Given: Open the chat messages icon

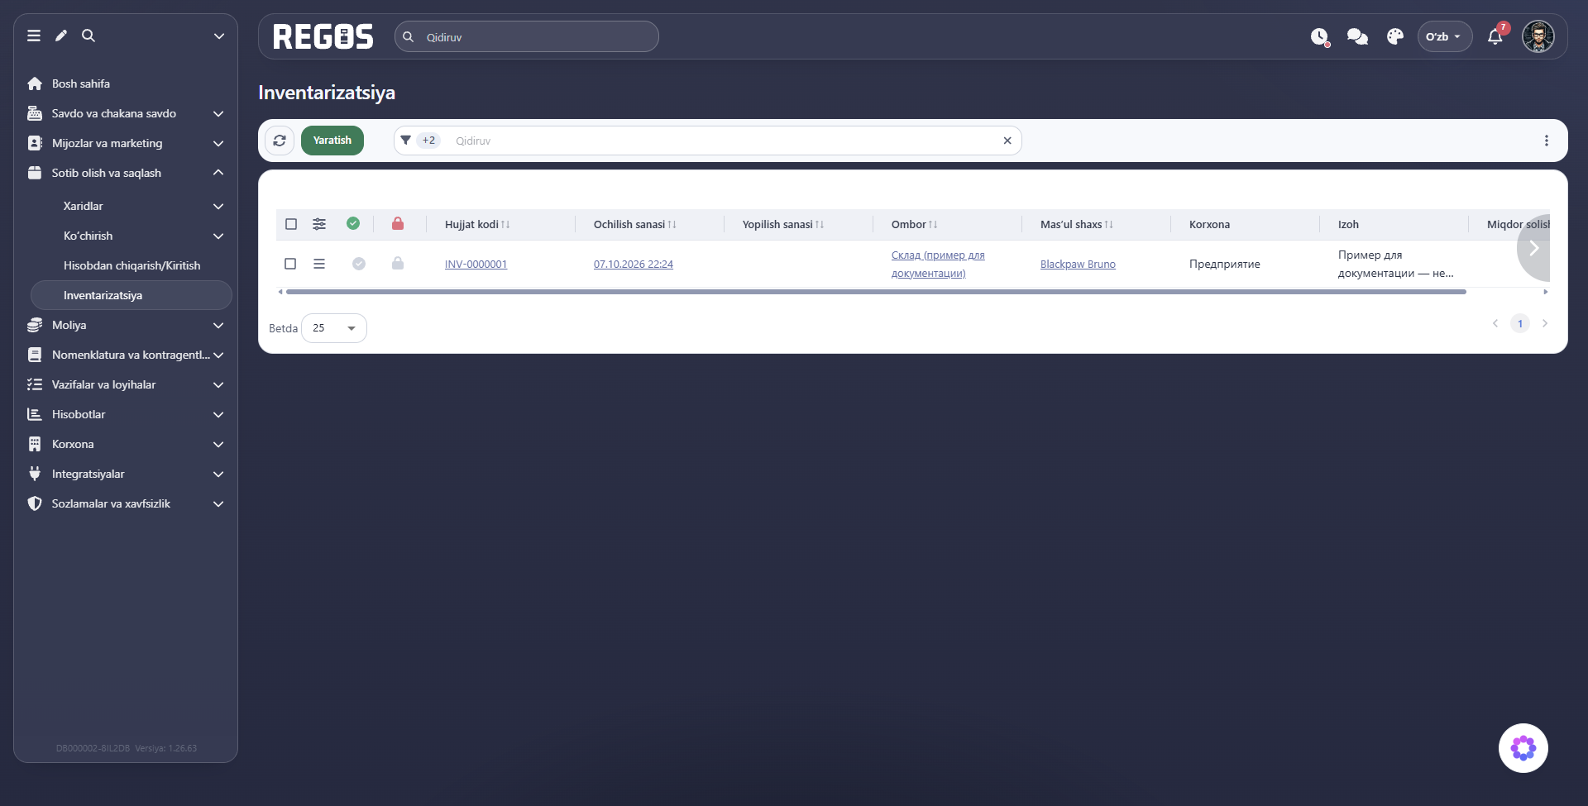Looking at the screenshot, I should [1357, 37].
